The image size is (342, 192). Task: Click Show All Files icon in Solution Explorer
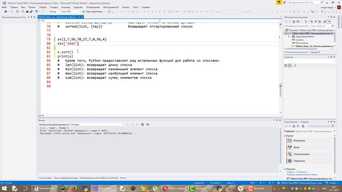[x=320, y=21]
